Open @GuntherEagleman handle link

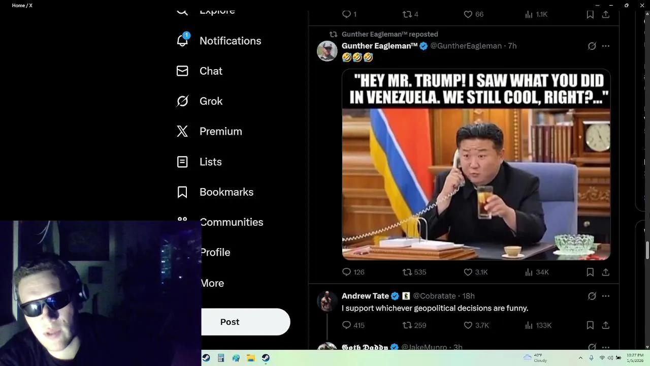pyautogui.click(x=466, y=46)
